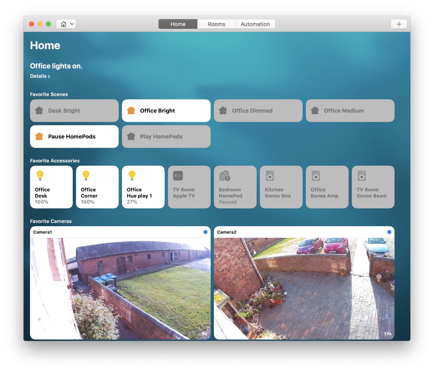Click the 6s timestamp on Camera1
The image size is (434, 372).
[x=205, y=334]
